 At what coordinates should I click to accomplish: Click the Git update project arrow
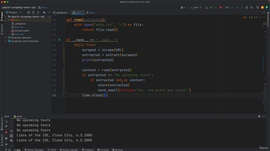pyautogui.click(x=232, y=8)
